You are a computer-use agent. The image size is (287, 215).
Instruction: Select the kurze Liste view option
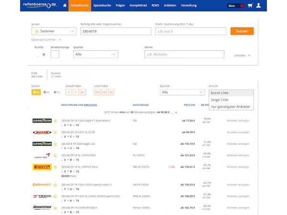click(x=231, y=93)
